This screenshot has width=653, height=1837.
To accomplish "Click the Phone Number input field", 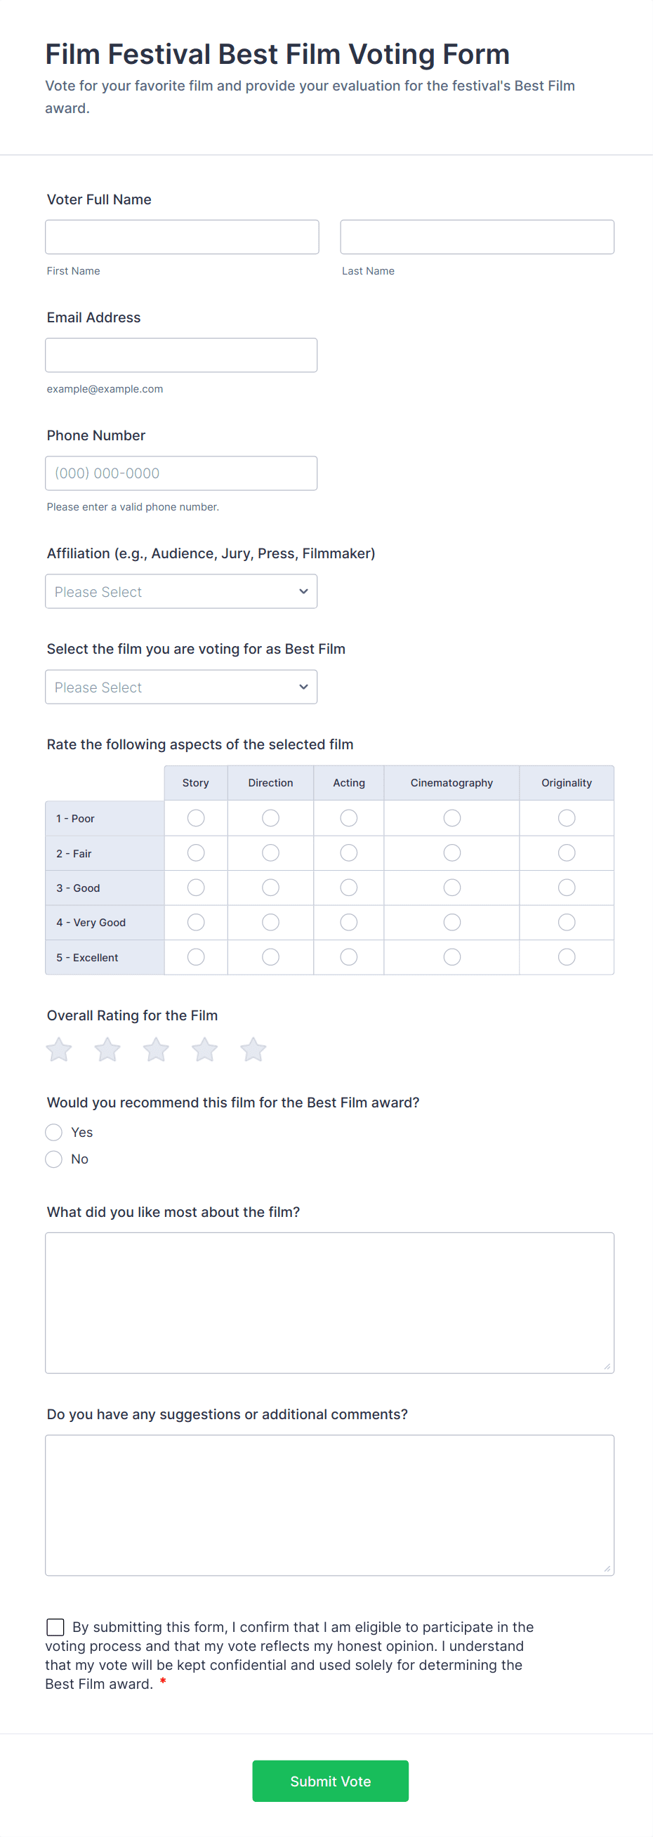I will point(181,473).
